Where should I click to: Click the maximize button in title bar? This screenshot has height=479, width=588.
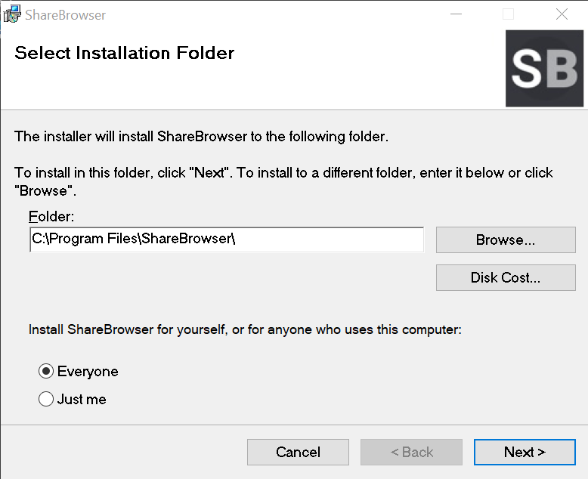[x=508, y=14]
